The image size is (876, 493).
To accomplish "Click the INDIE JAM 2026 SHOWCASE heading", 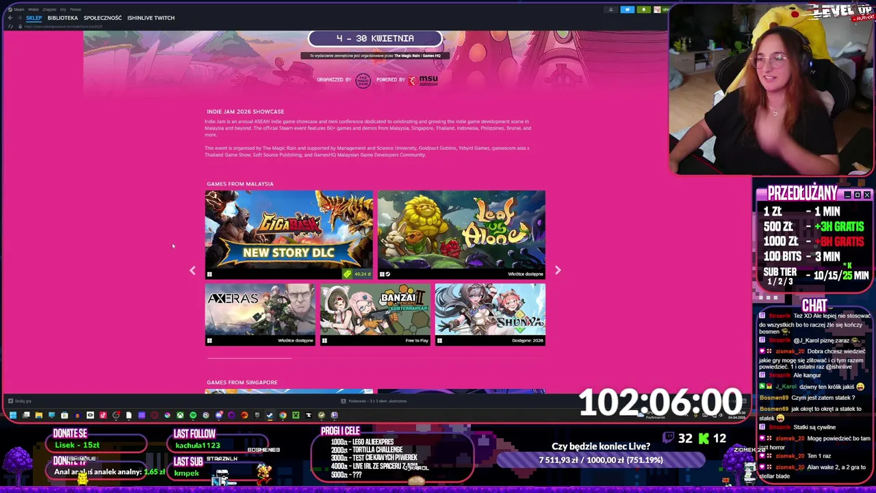I will (x=245, y=112).
